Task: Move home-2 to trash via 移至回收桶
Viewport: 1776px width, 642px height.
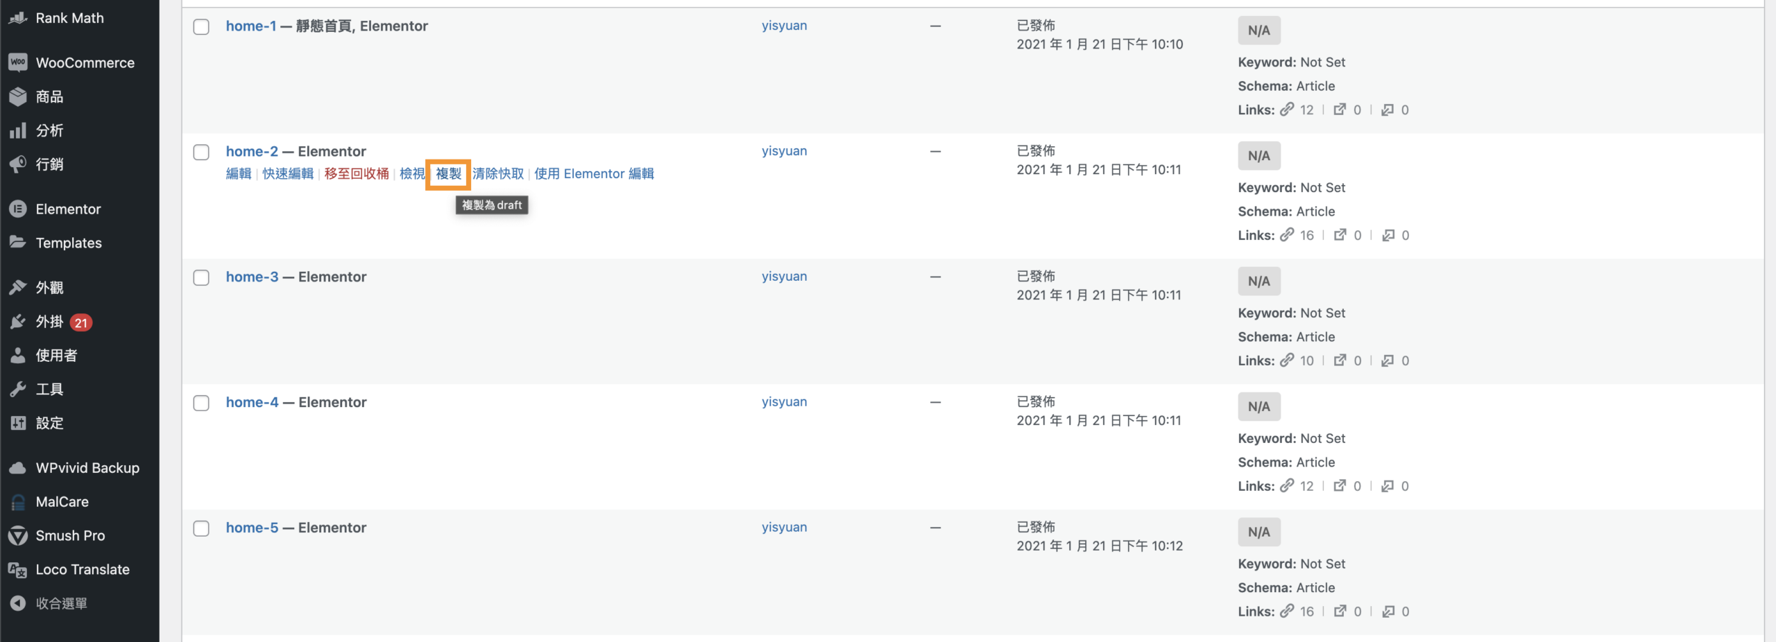Action: (357, 174)
